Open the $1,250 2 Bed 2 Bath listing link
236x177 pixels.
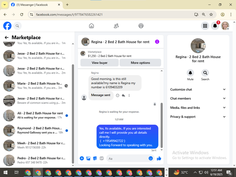click(x=110, y=56)
